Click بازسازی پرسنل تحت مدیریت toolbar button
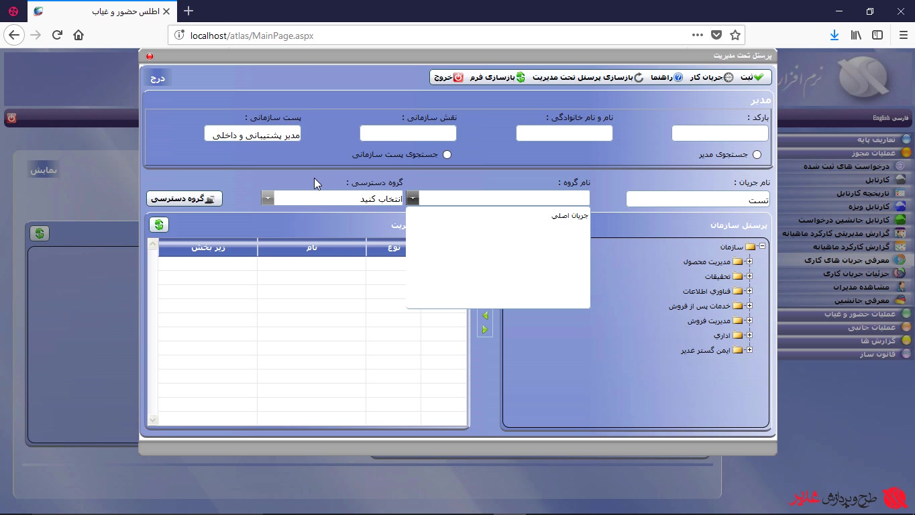 (x=588, y=77)
